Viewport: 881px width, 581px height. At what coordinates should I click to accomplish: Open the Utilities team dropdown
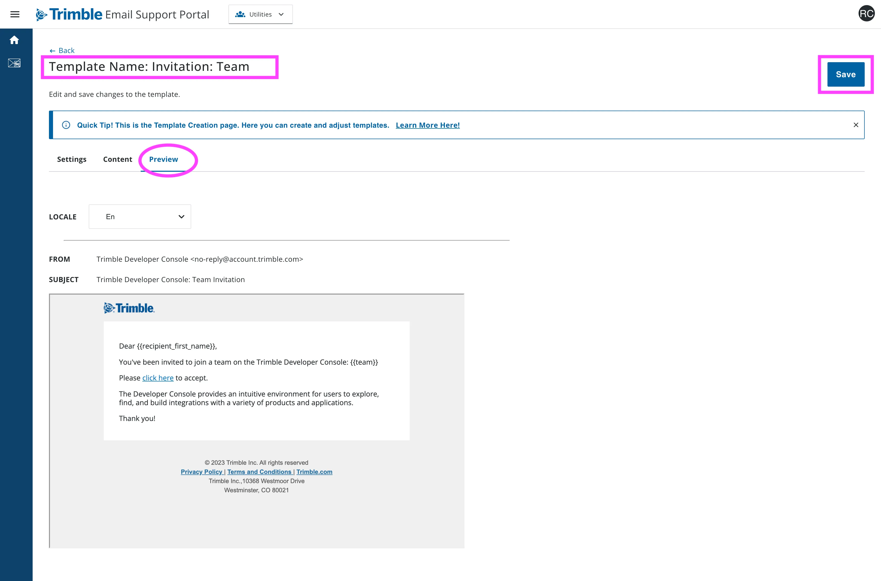260,15
